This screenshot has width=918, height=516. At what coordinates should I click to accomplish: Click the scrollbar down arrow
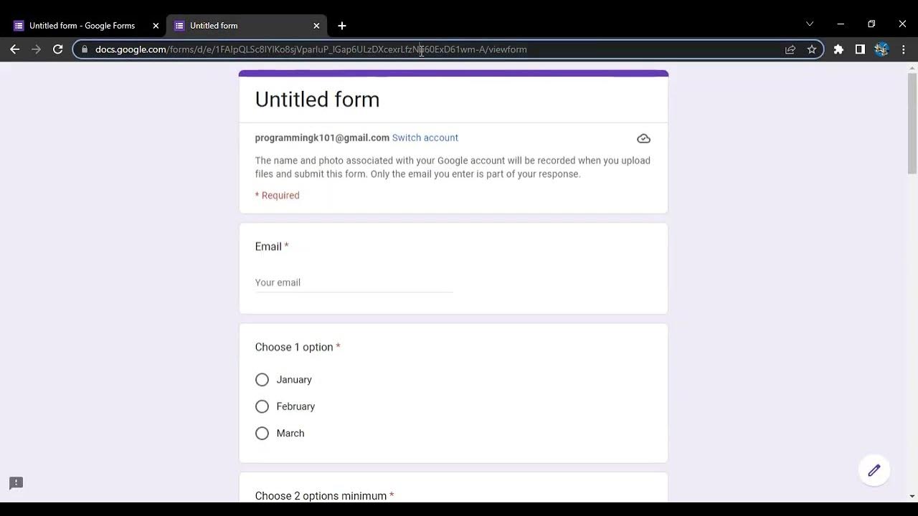(x=912, y=496)
